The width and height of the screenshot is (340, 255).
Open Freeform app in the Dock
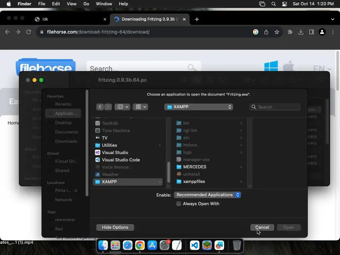pyautogui.click(x=219, y=245)
